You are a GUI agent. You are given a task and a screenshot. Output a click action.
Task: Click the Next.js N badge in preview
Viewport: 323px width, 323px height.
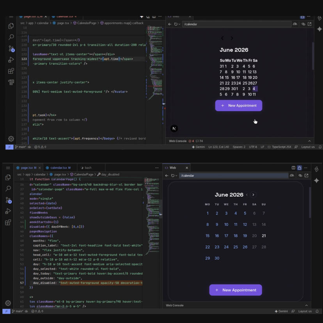coord(174,129)
